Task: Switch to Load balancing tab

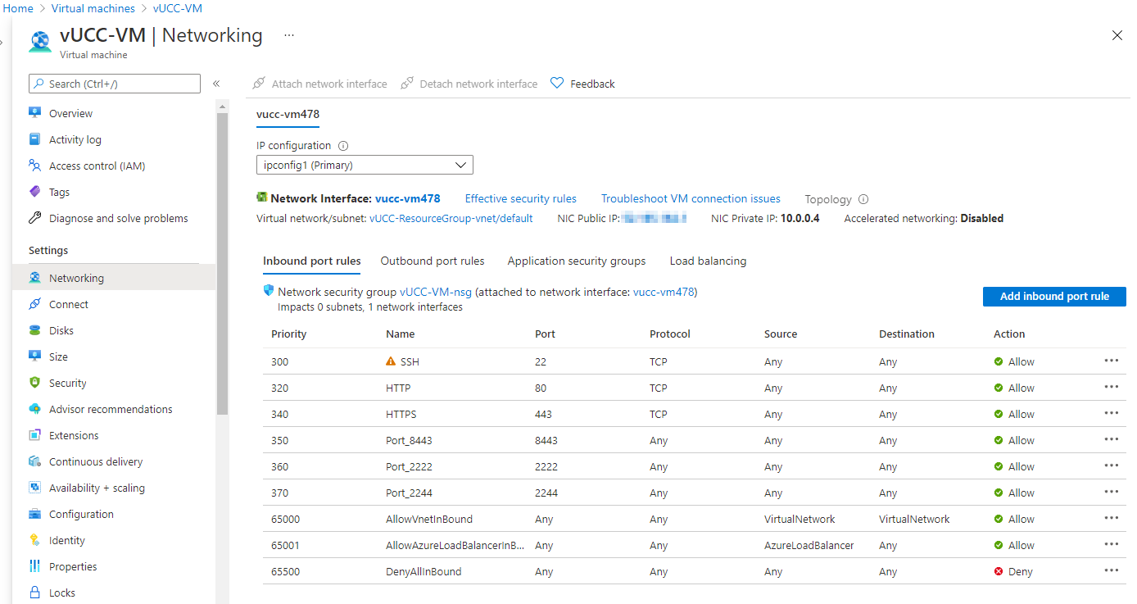Action: pos(708,261)
